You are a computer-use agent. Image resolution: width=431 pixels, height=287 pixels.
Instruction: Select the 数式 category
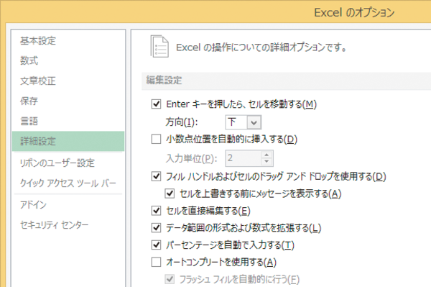[29, 60]
